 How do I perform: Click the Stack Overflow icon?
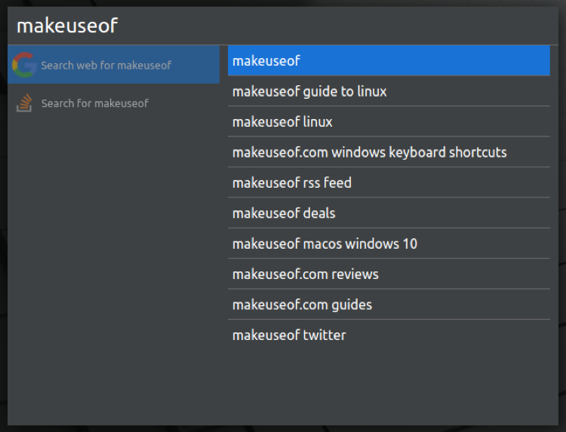coord(24,103)
